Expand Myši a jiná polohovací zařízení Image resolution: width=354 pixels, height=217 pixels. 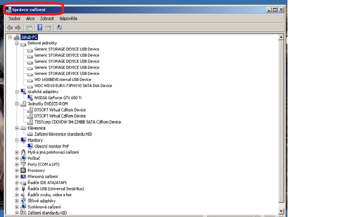point(17,152)
